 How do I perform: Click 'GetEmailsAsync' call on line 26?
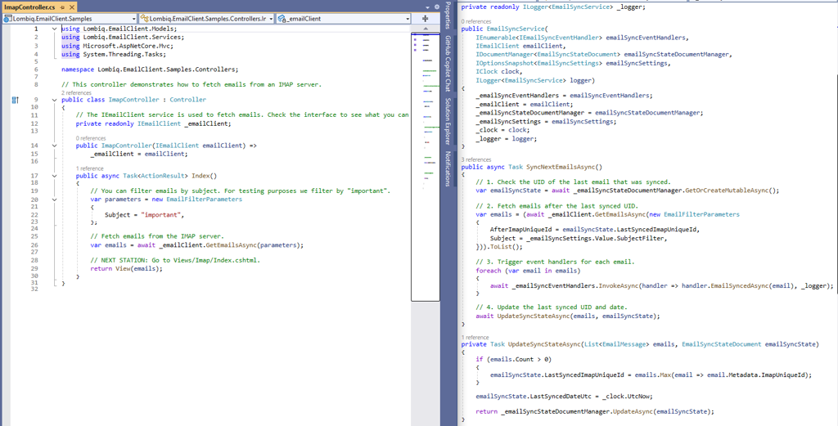coord(232,245)
